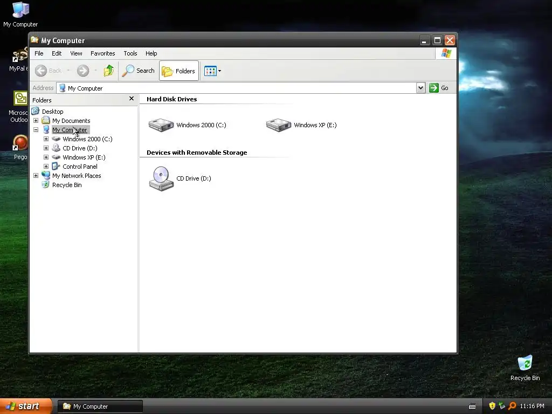Click My Computer title bar icon

[34, 40]
